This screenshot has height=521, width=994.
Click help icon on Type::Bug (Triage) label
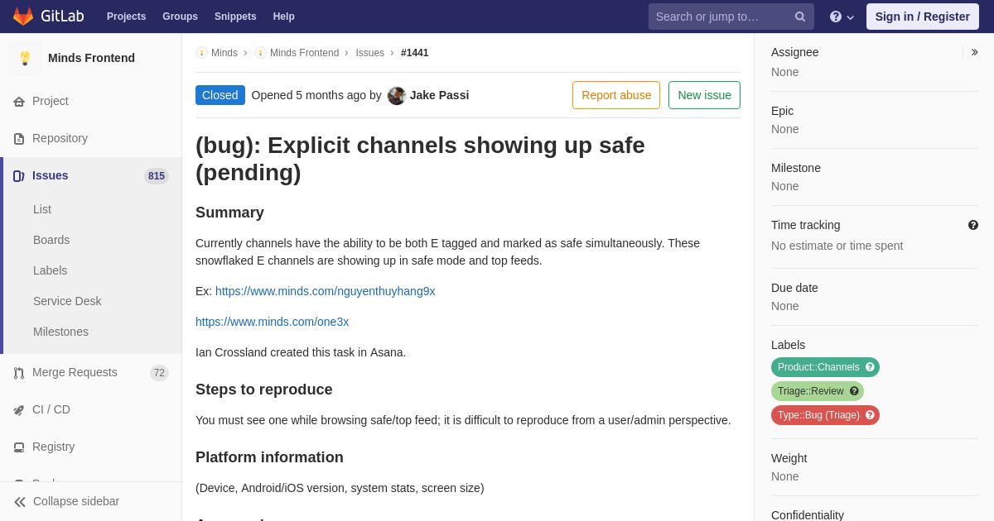tap(870, 415)
